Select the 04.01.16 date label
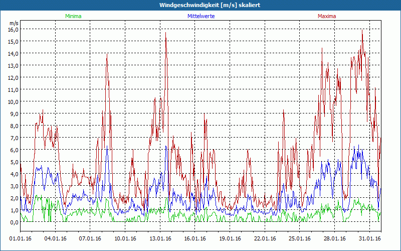 (x=56, y=238)
